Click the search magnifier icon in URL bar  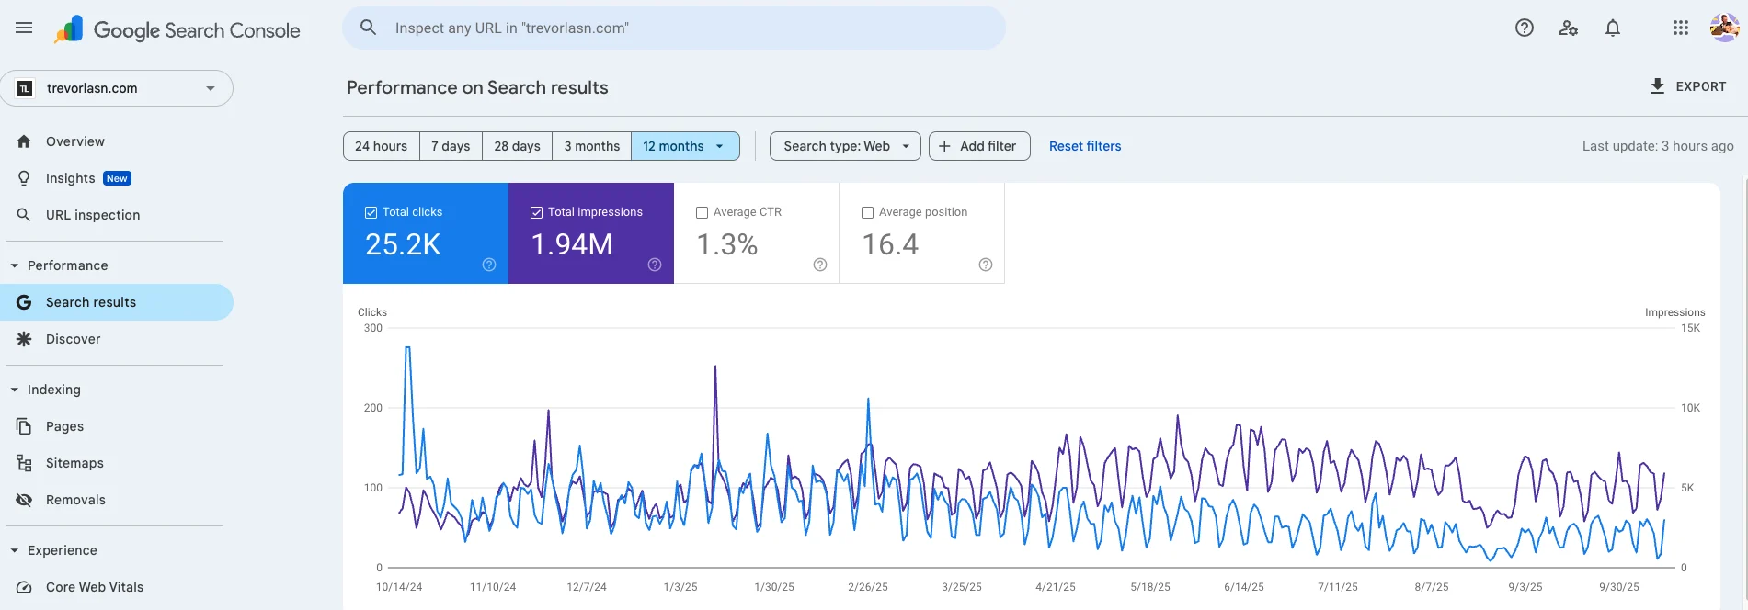tap(368, 28)
